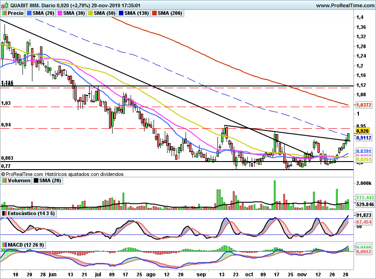Click the Volumen green-red swatch icon
376x279 pixels.
[x=5, y=180]
